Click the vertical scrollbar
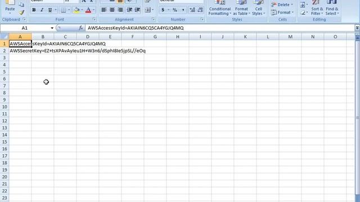 click(358, 117)
